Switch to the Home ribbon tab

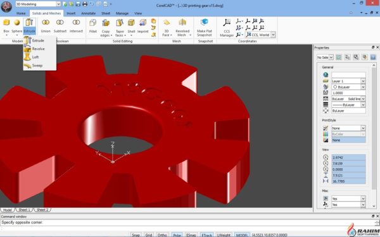(21, 13)
